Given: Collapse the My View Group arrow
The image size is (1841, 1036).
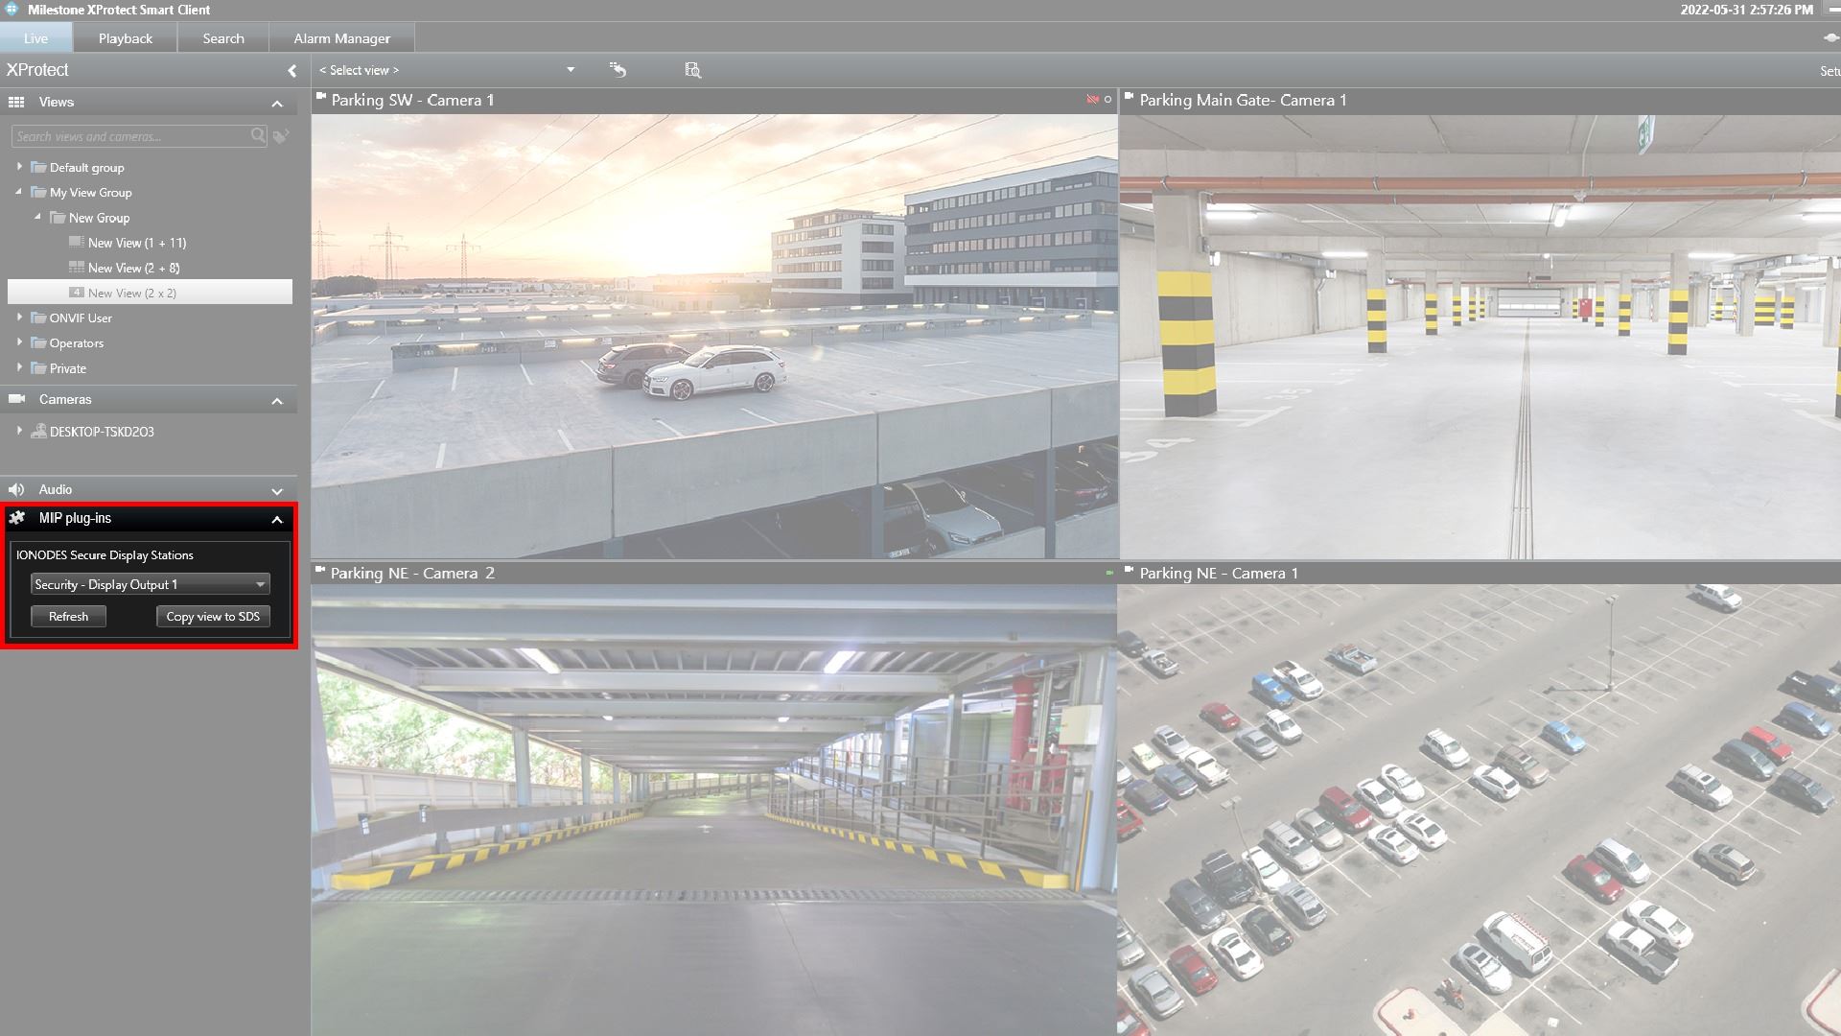Looking at the screenshot, I should click(19, 192).
